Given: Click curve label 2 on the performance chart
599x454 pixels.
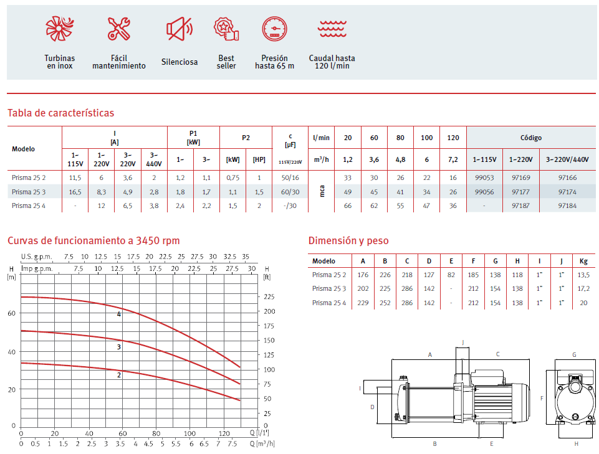Looking at the screenshot, I should [119, 375].
